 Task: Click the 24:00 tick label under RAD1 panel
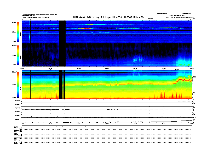[192, 68]
